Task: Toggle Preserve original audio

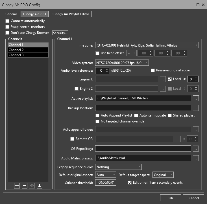Action: [153, 70]
